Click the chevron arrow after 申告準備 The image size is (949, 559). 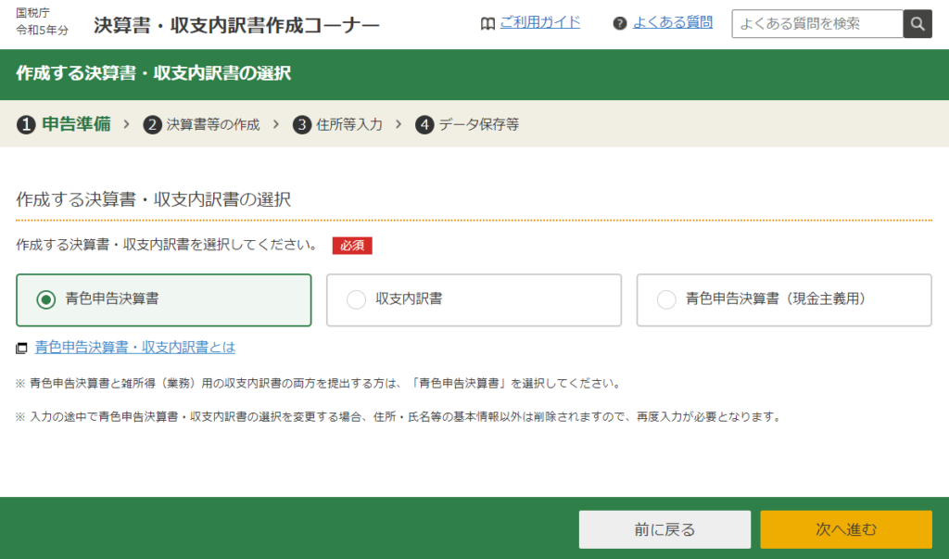[126, 124]
